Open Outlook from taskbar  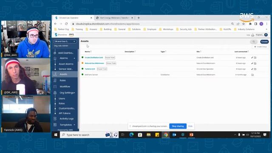174,135
